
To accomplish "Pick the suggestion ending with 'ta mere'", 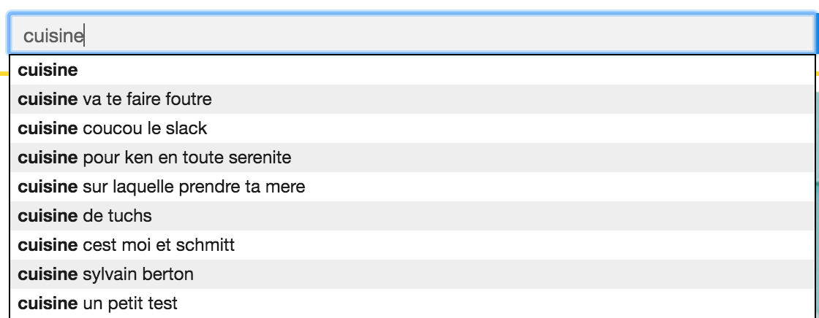I will pos(161,187).
